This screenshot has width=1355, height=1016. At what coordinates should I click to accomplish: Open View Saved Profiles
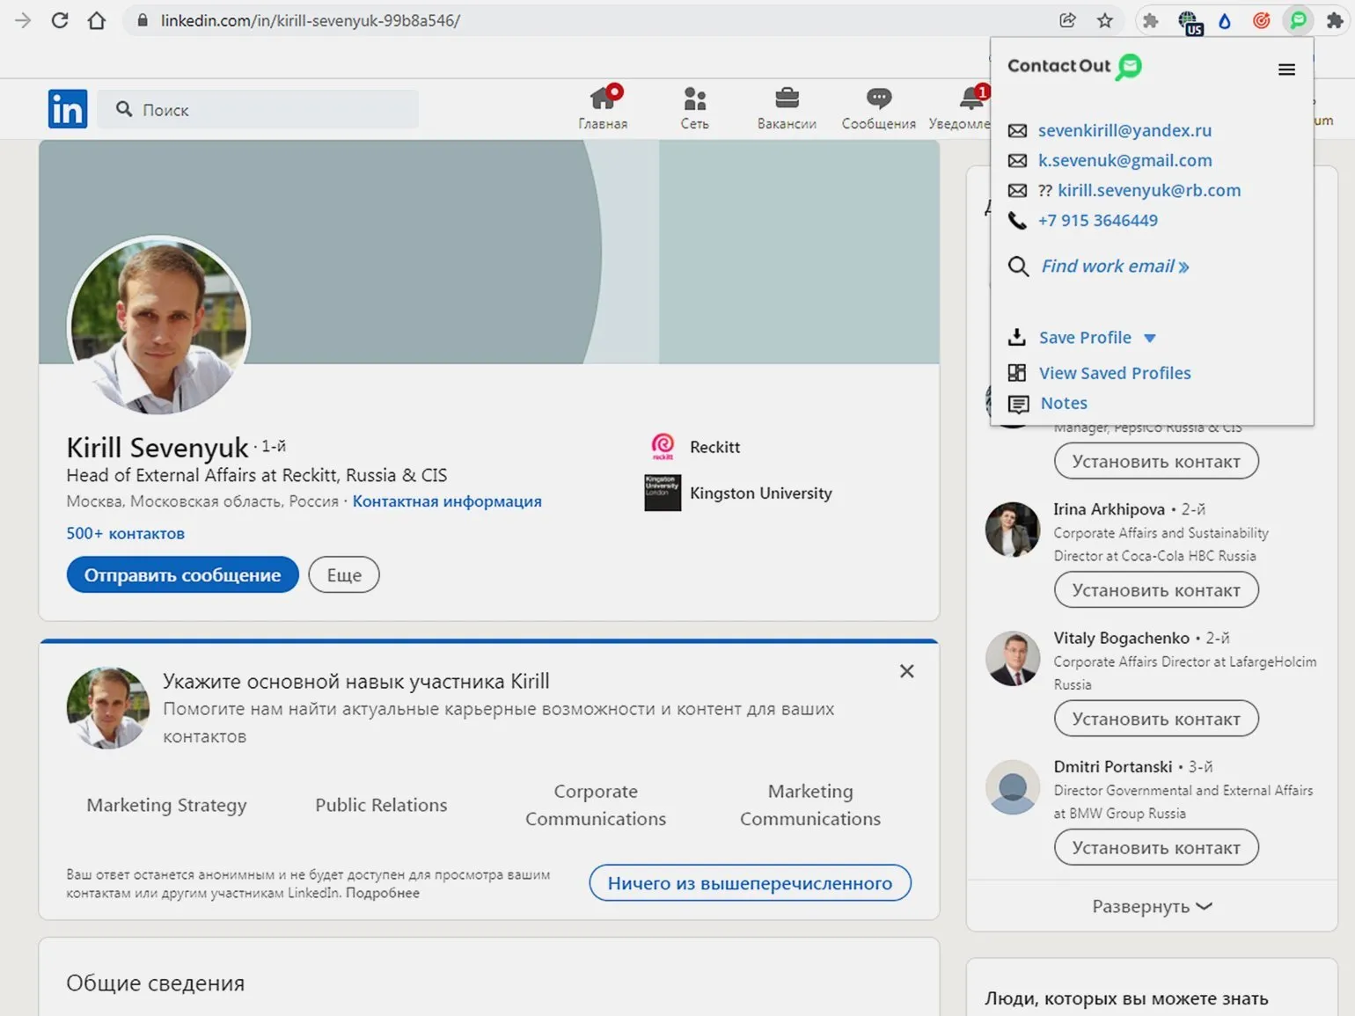[x=1114, y=373]
